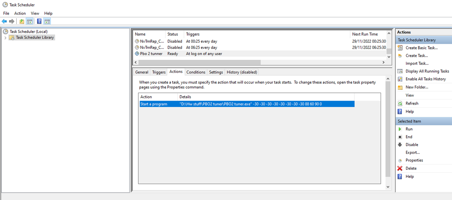Click the black End square icon
Screen dimensions: 452x200
point(400,137)
